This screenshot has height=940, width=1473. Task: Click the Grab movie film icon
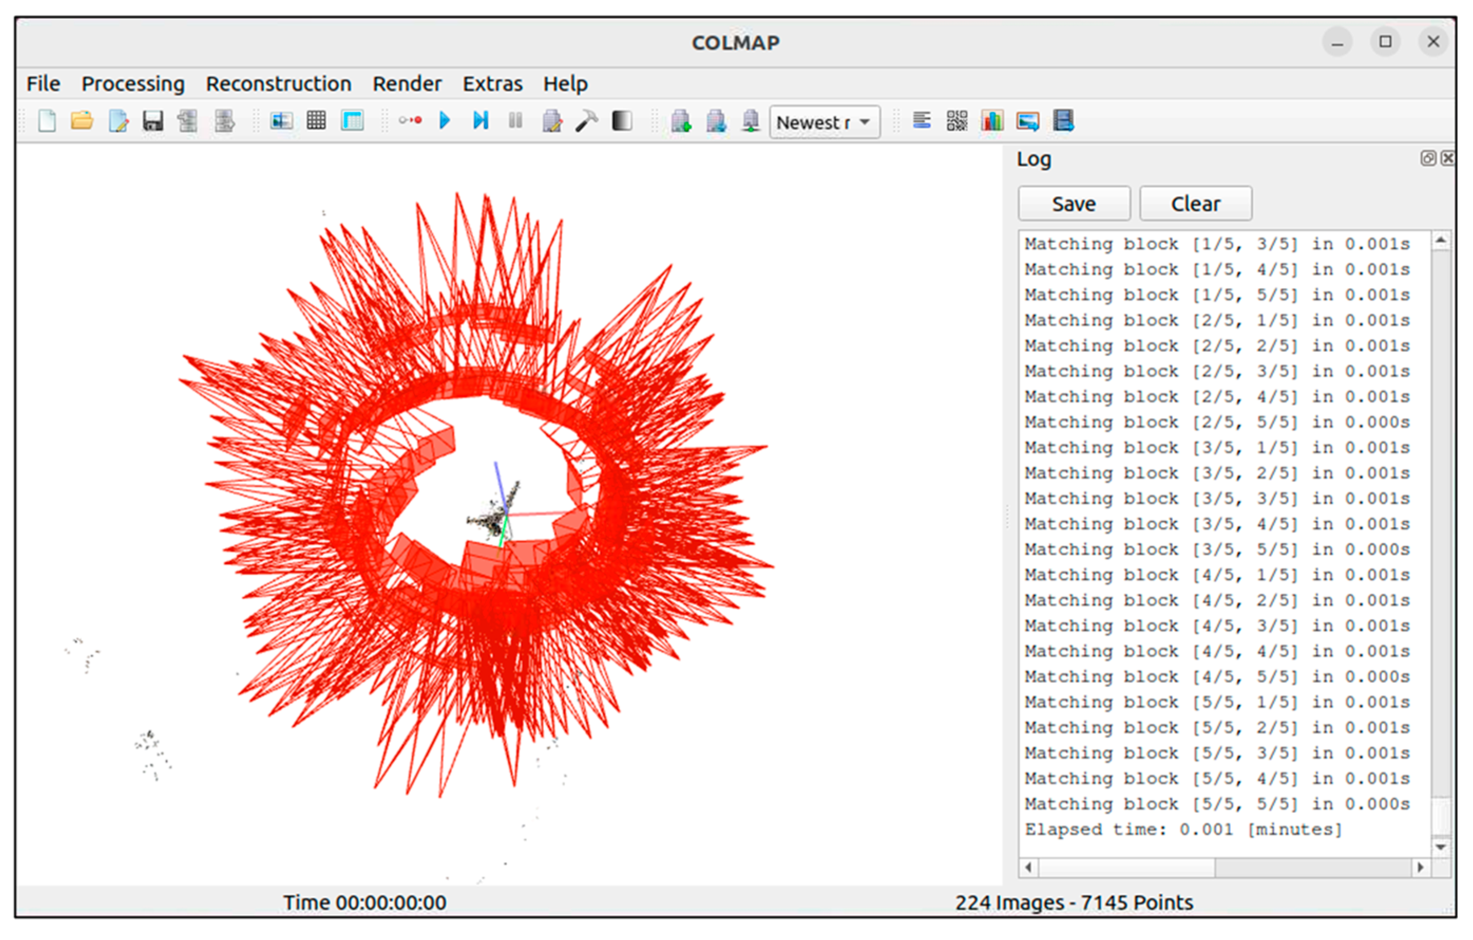pyautogui.click(x=1063, y=120)
